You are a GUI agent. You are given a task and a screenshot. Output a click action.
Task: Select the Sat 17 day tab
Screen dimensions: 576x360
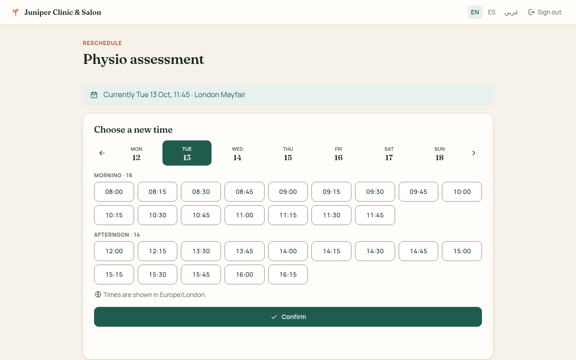389,153
